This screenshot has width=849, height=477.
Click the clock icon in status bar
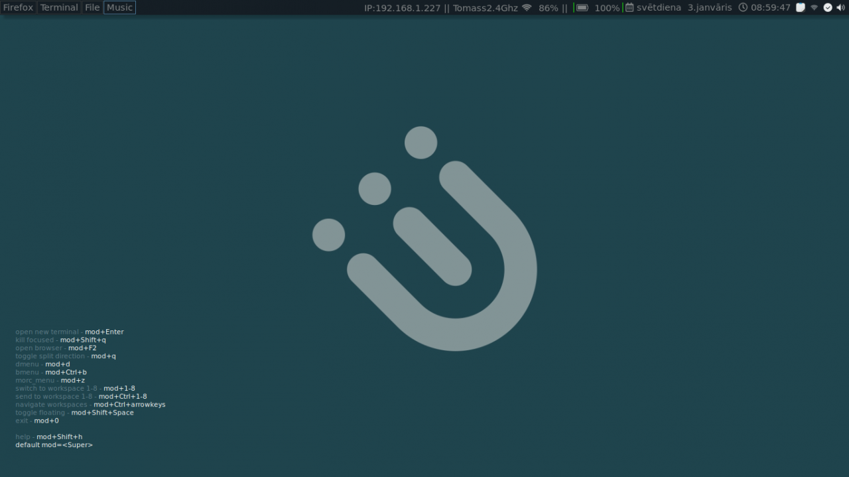pyautogui.click(x=743, y=8)
